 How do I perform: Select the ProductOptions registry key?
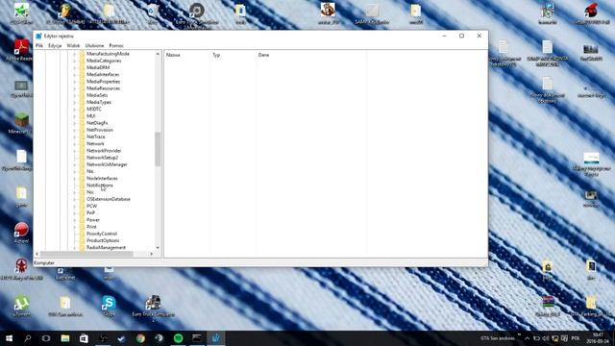[x=103, y=240]
